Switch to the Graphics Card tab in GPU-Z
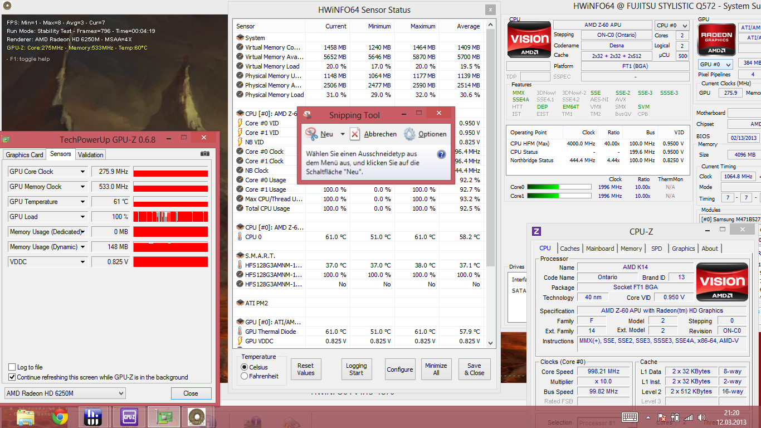Screen dimensions: 761x428 (25, 155)
